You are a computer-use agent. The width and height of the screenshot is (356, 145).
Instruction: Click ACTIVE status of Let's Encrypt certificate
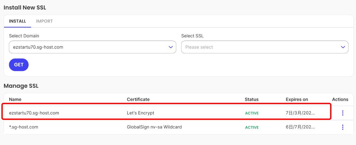(x=252, y=113)
